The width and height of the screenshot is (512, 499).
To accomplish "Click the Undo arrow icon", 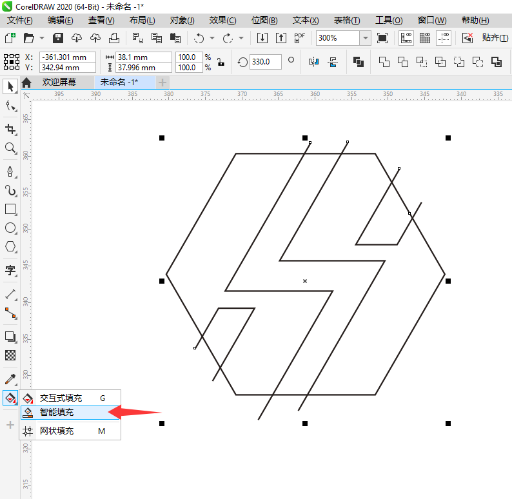I will [x=199, y=38].
